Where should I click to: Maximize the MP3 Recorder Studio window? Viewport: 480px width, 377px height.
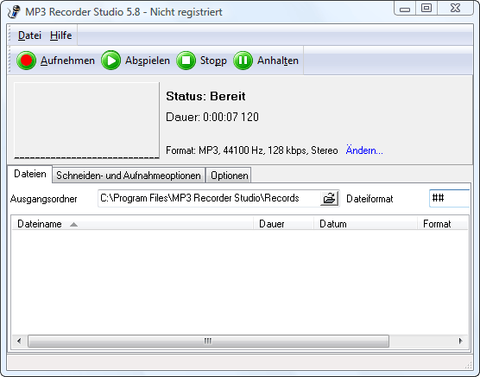pyautogui.click(x=426, y=9)
